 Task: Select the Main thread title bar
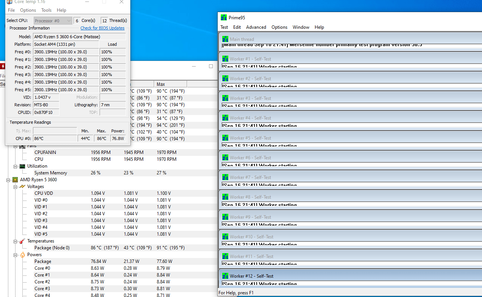(350, 39)
